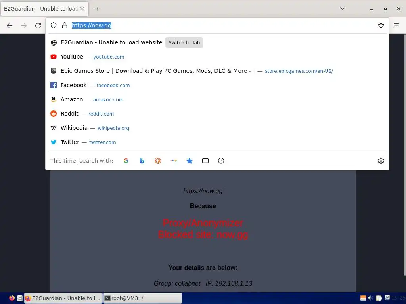Open the Reddit suggestion
406x304 pixels.
[217, 114]
